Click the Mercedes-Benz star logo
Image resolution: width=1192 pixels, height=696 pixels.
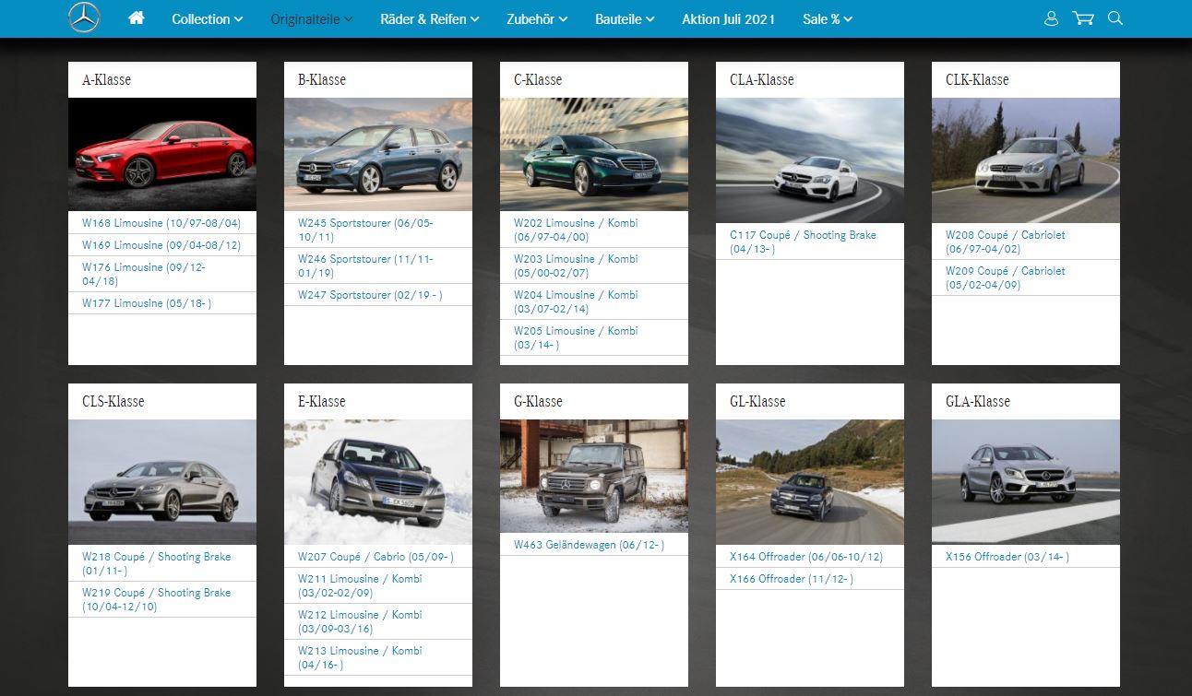(84, 18)
